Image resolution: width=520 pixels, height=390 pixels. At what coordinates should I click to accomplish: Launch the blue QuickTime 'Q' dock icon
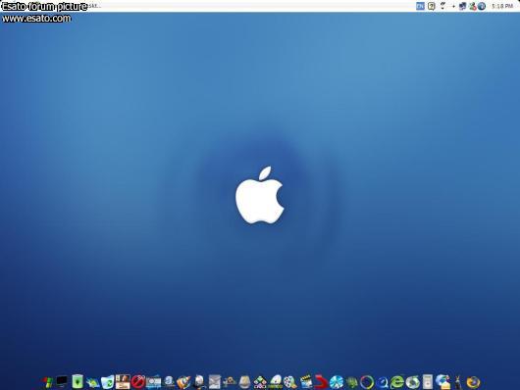click(382, 382)
